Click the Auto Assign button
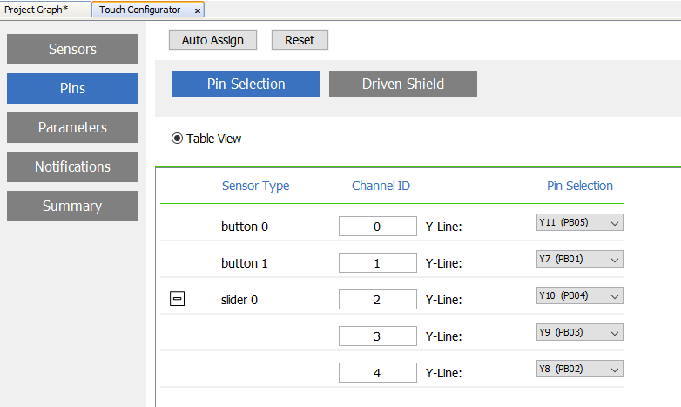Screen dimensions: 681x407 tap(212, 40)
